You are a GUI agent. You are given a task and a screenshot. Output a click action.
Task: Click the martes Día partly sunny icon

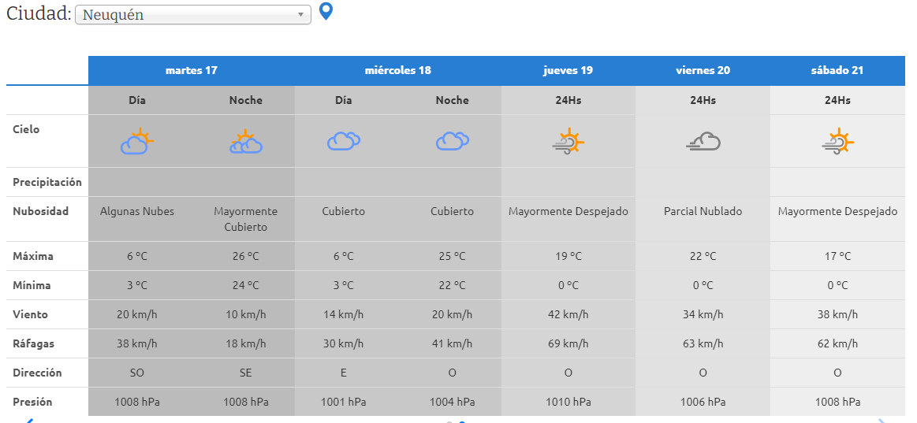coord(136,142)
